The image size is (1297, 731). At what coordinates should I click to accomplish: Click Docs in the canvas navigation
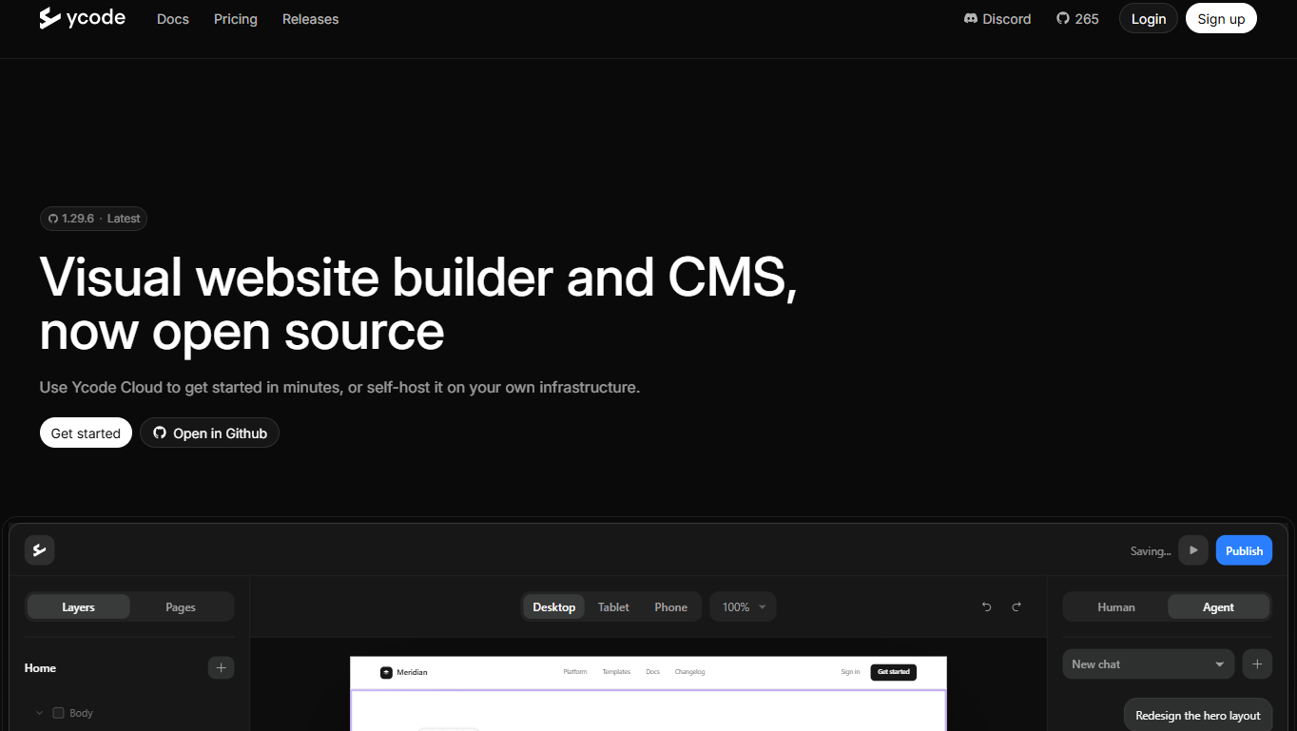click(652, 672)
